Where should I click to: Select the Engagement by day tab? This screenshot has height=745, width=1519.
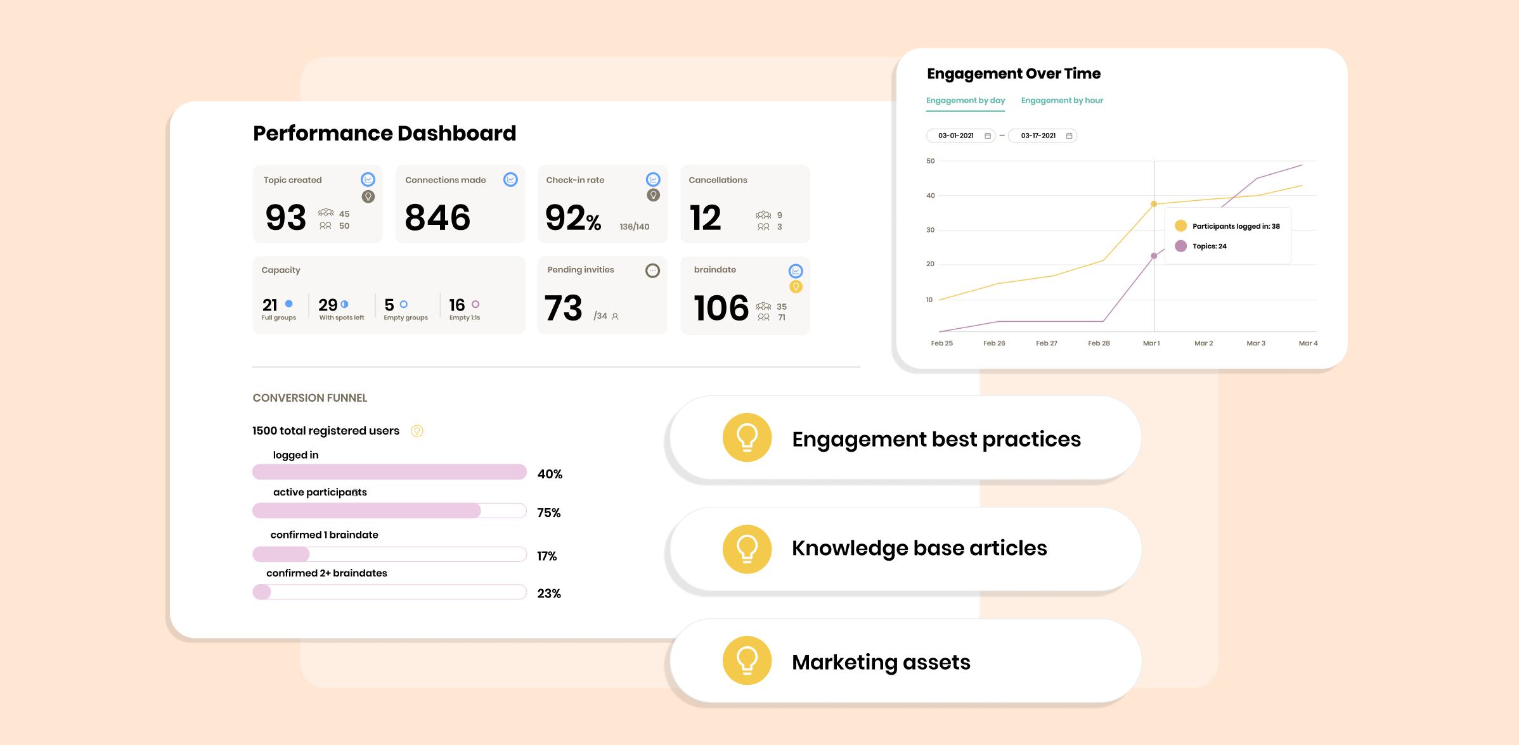coord(965,100)
